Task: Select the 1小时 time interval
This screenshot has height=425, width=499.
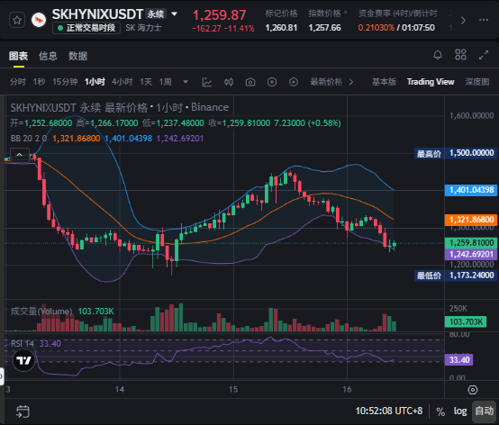Action: pyautogui.click(x=95, y=82)
